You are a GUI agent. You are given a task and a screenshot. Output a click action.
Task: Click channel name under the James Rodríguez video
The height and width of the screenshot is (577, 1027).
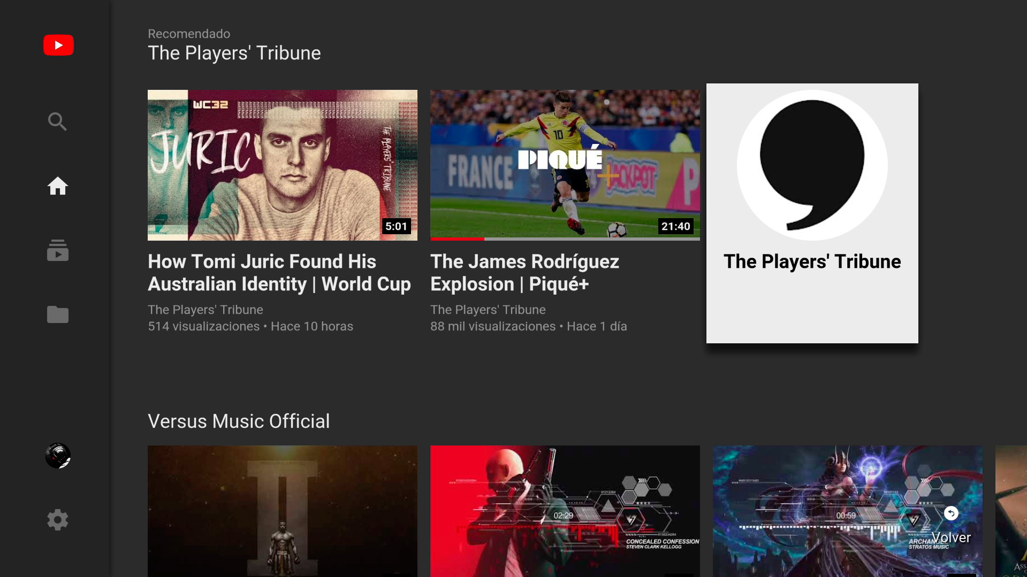(488, 310)
